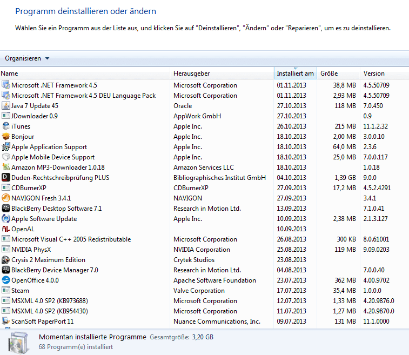Click the NVIDIA PhysX icon

(6, 249)
